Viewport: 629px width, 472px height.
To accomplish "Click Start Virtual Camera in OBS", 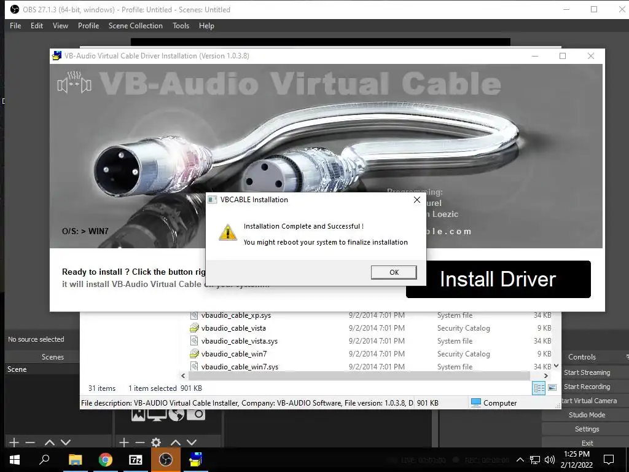I will click(x=589, y=401).
